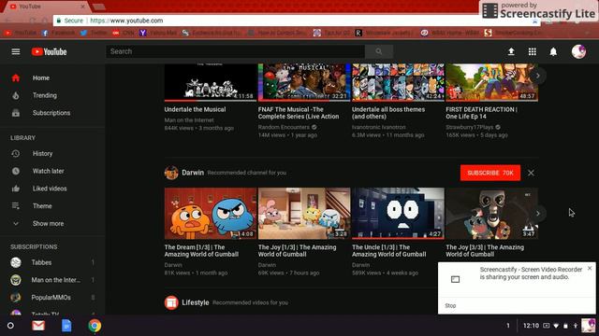Open the Chrome OS launcher circle
Screen dimensions: 599x336
[x=10, y=326]
